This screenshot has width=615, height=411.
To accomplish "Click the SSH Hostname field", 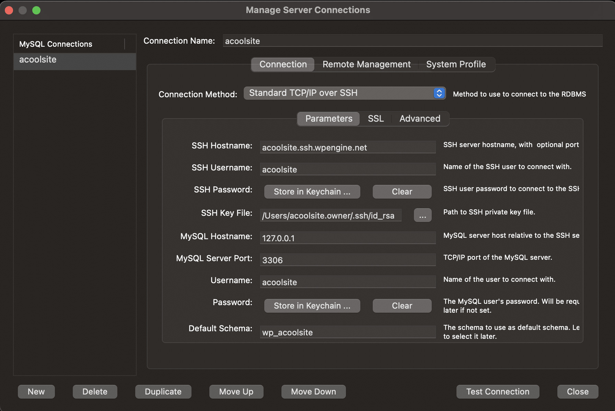I will tap(347, 147).
